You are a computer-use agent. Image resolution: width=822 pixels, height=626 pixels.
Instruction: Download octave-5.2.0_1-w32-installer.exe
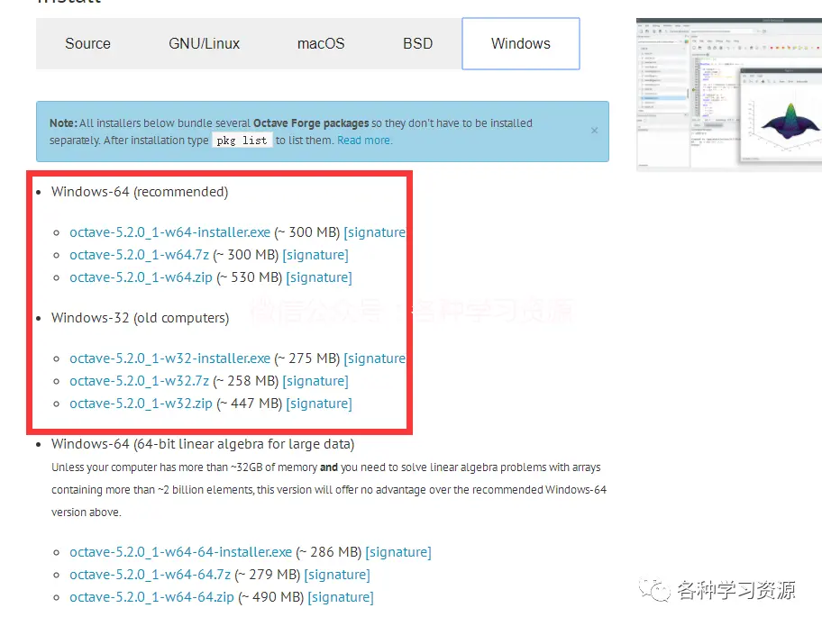click(x=169, y=358)
